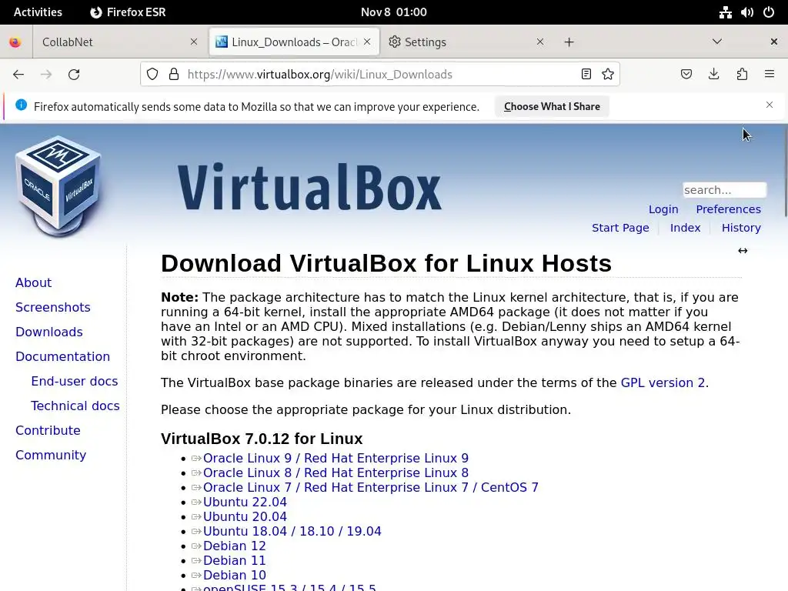The height and width of the screenshot is (591, 788).
Task: Click the Firefox View icon in the tab strip
Action: pyautogui.click(x=15, y=42)
